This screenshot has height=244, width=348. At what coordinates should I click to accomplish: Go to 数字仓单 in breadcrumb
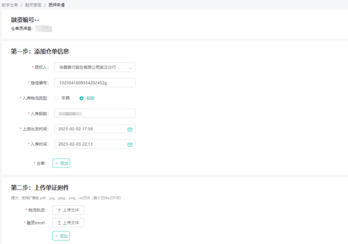(x=10, y=5)
